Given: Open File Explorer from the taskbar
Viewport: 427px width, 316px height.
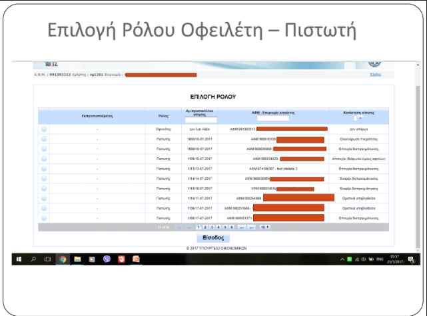Looking at the screenshot, I should tap(77, 259).
